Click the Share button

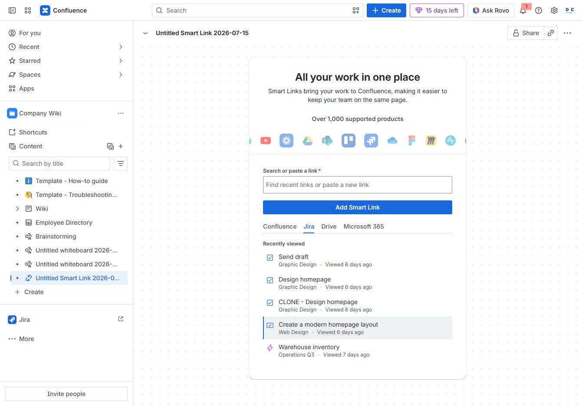526,33
